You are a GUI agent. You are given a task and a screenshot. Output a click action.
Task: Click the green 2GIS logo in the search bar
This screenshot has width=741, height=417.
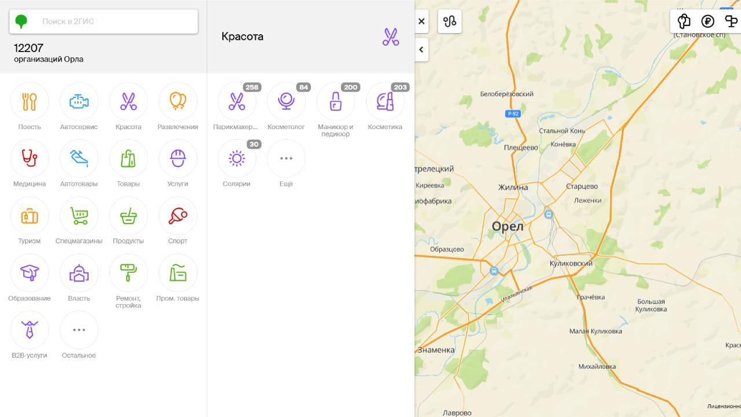click(x=20, y=21)
